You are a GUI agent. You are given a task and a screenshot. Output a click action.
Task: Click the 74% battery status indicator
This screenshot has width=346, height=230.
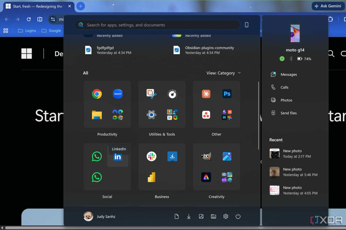(x=304, y=59)
